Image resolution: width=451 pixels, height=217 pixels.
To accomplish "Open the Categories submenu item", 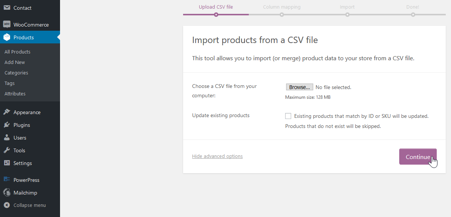I will tap(16, 73).
